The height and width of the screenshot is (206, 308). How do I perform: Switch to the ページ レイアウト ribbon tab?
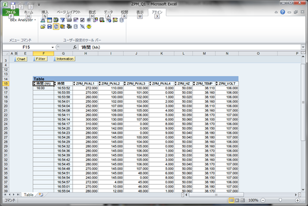(x=68, y=12)
